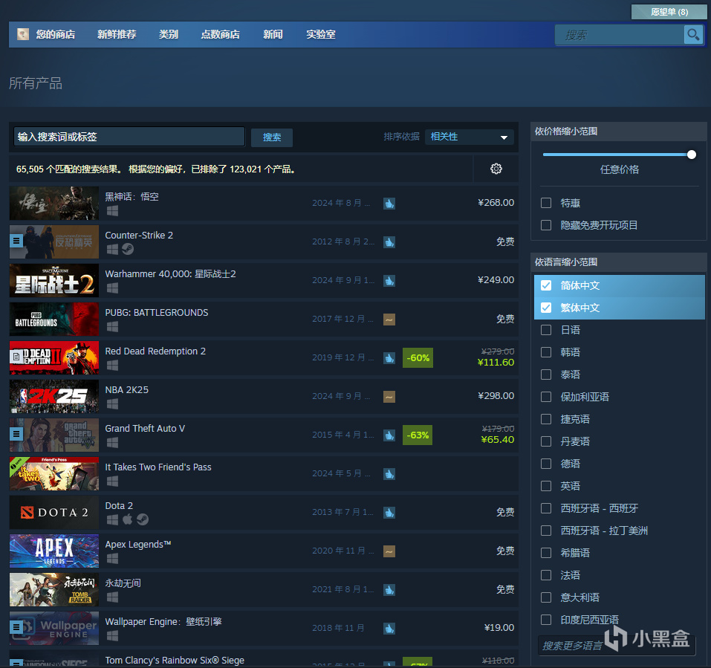Screen dimensions: 711x668
Task: Check the 日语 language filter
Action: tap(546, 330)
